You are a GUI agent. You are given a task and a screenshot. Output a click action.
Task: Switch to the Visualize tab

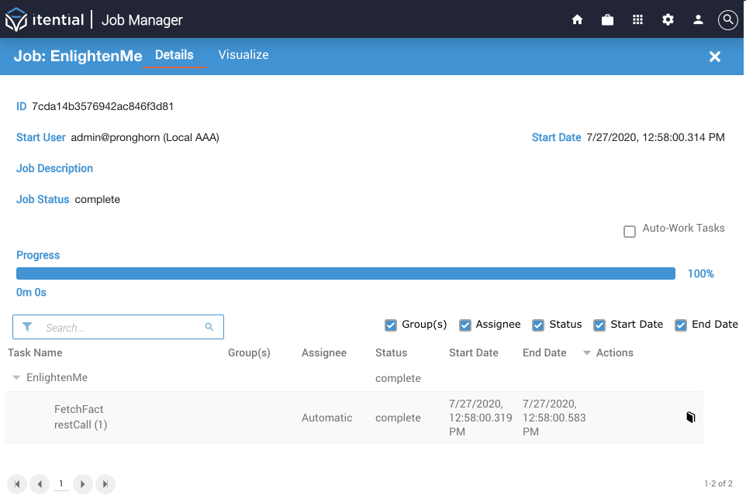tap(243, 55)
